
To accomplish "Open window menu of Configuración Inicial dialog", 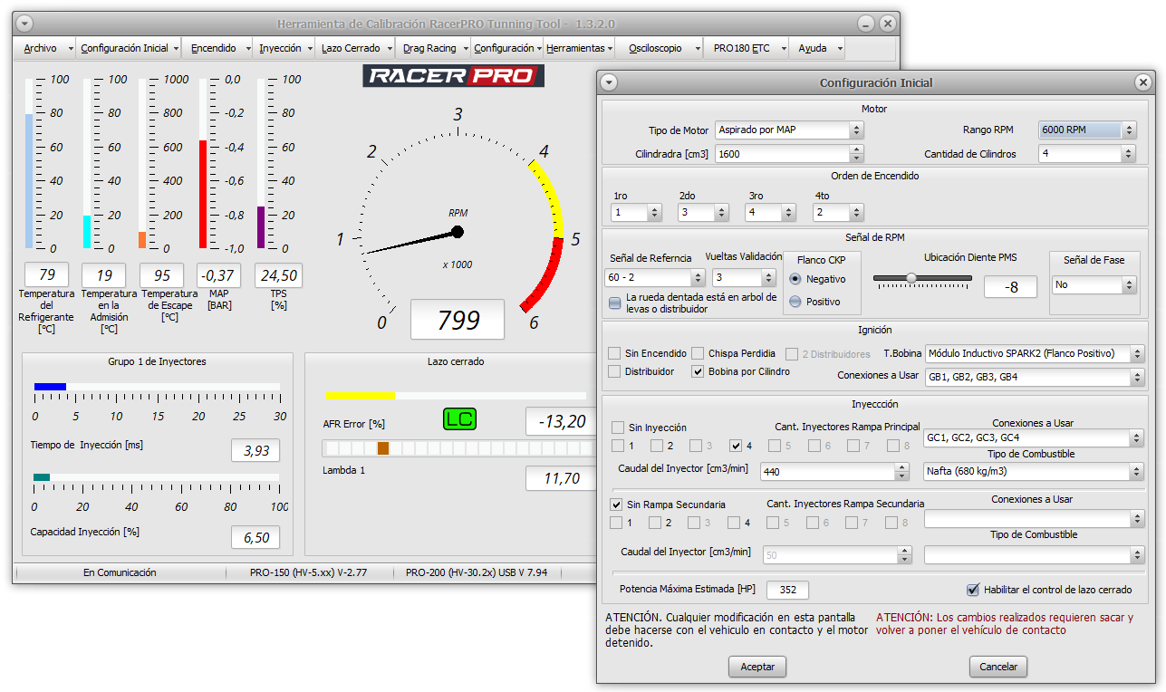I will click(x=609, y=82).
